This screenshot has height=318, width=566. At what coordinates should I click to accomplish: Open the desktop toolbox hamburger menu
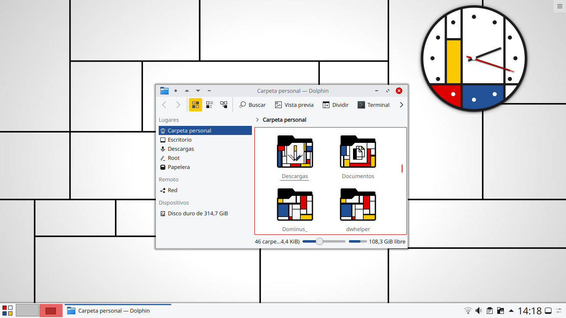click(x=559, y=6)
